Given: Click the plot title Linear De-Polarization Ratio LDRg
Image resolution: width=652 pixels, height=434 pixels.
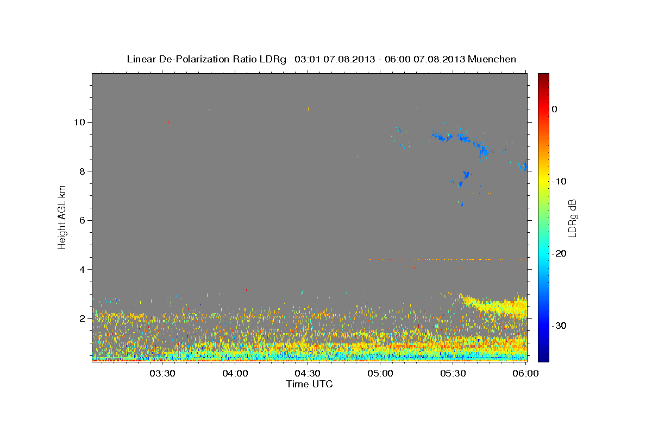Looking at the screenshot, I should click(206, 59).
